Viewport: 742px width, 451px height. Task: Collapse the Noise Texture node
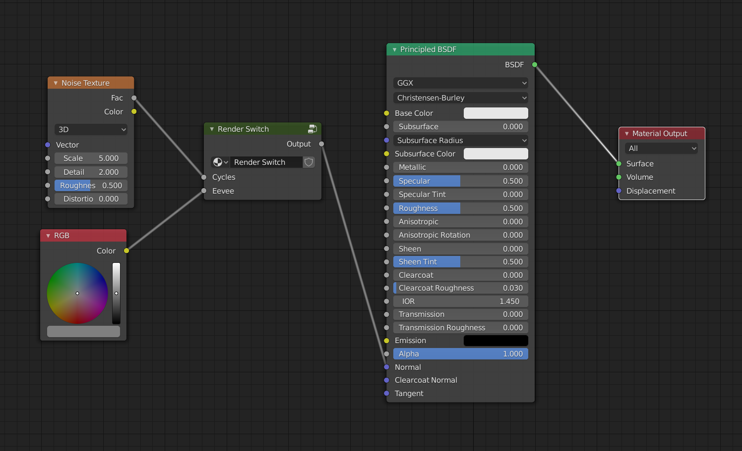click(56, 83)
